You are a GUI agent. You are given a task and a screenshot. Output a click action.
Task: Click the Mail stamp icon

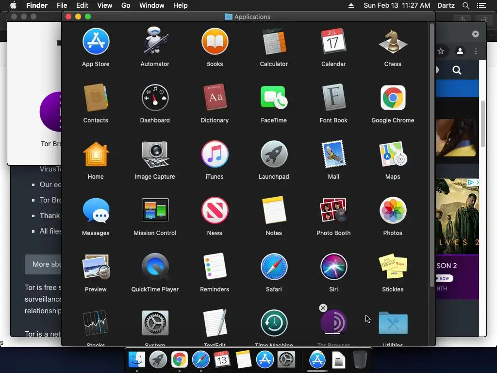coord(333,154)
